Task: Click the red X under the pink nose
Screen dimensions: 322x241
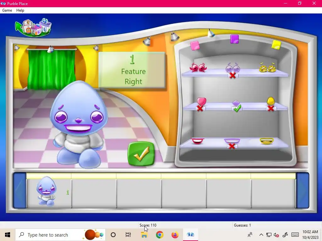Action: click(x=200, y=109)
